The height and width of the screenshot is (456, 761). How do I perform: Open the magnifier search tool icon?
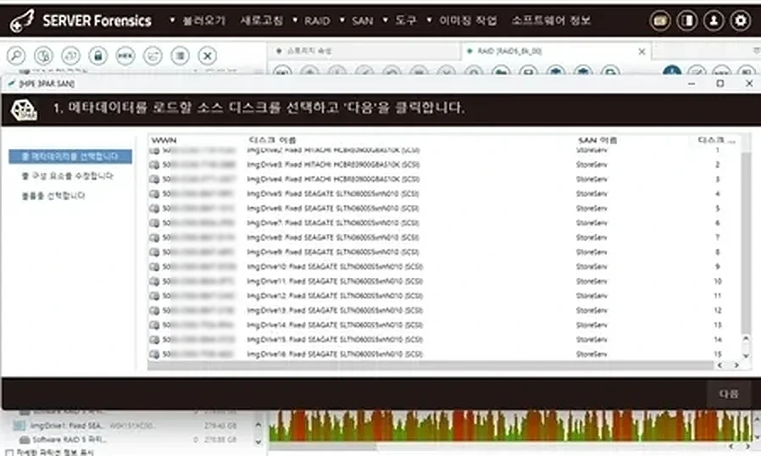pyautogui.click(x=16, y=55)
